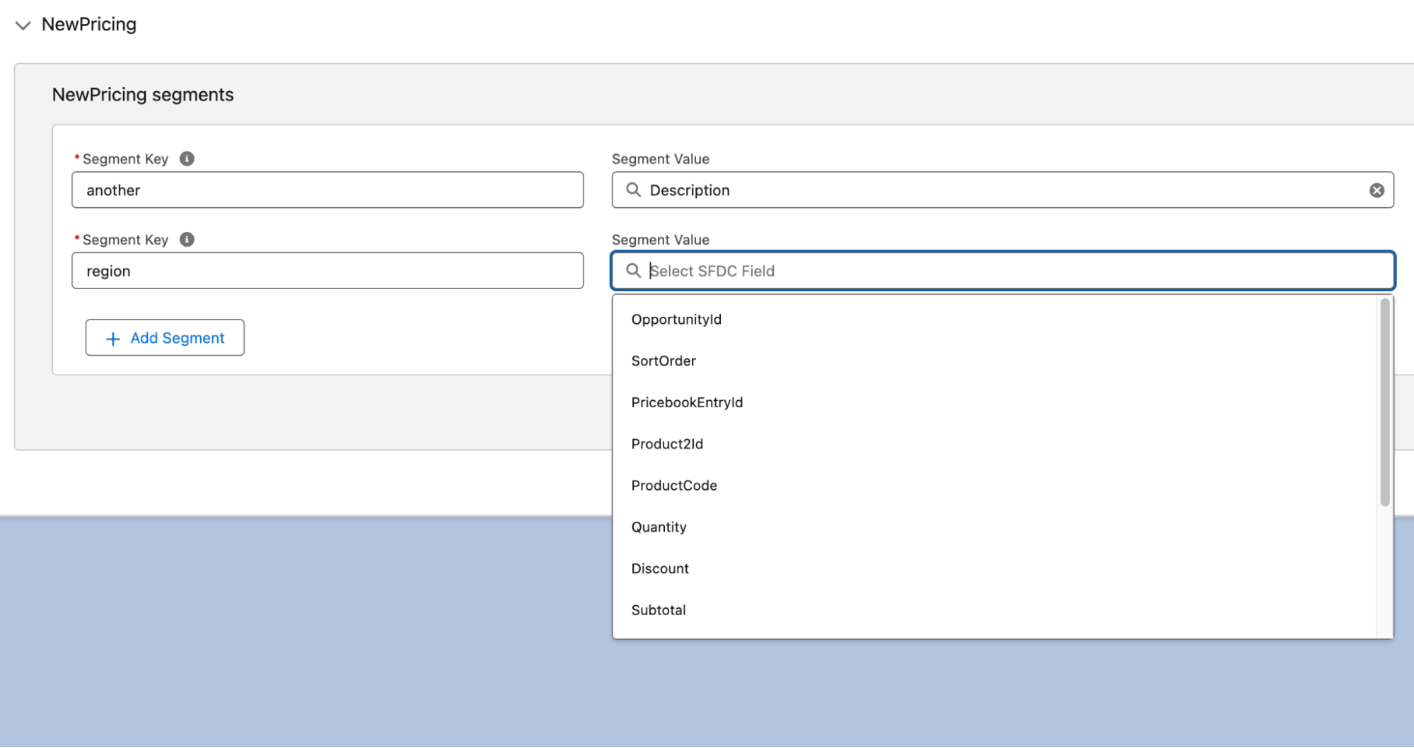Viewport: 1414px width, 748px height.
Task: Clear the Description segment value
Action: click(x=1377, y=190)
